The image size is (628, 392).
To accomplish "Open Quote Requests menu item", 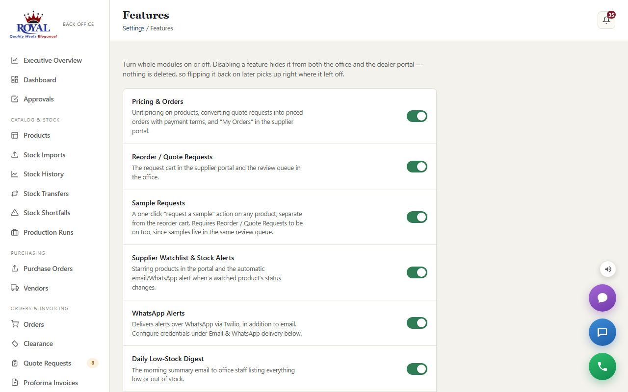I will 54,363.
